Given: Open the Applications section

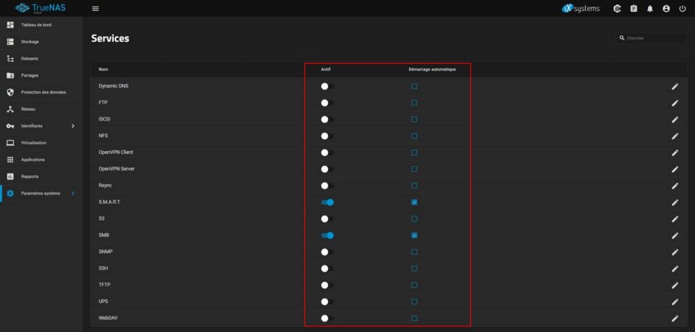Looking at the screenshot, I should click(41, 160).
